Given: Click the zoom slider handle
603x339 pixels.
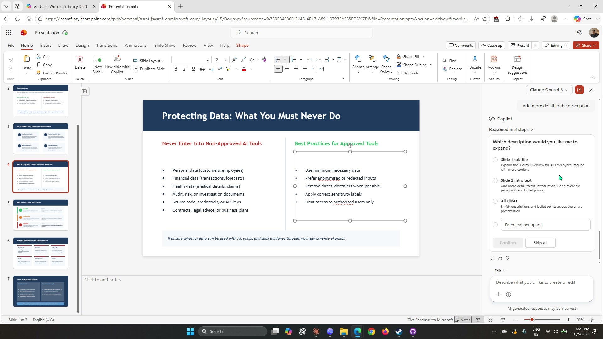Looking at the screenshot, I should click(x=532, y=320).
